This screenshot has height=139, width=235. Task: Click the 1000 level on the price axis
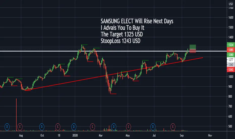[x=231, y=77]
